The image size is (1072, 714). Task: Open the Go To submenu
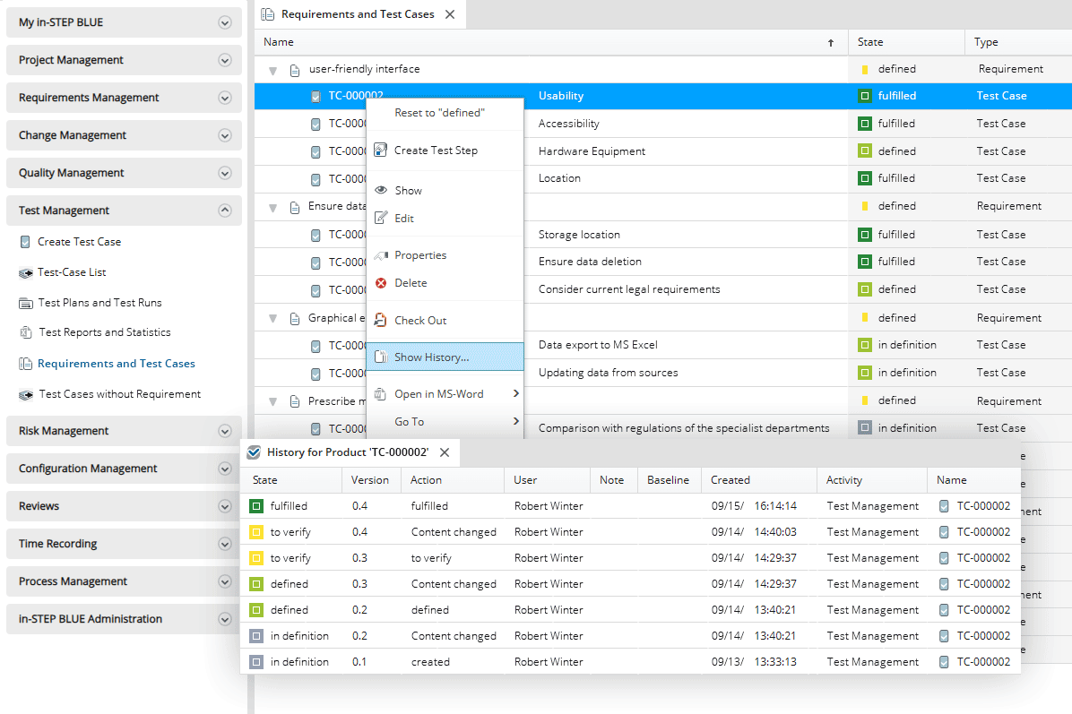[x=410, y=422]
